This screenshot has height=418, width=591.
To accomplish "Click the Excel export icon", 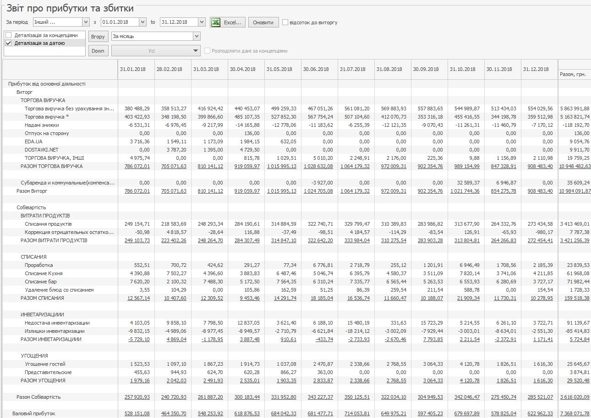I will pyautogui.click(x=216, y=22).
